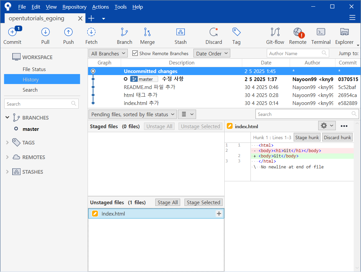Select Search in workspace sidebar

[30, 90]
